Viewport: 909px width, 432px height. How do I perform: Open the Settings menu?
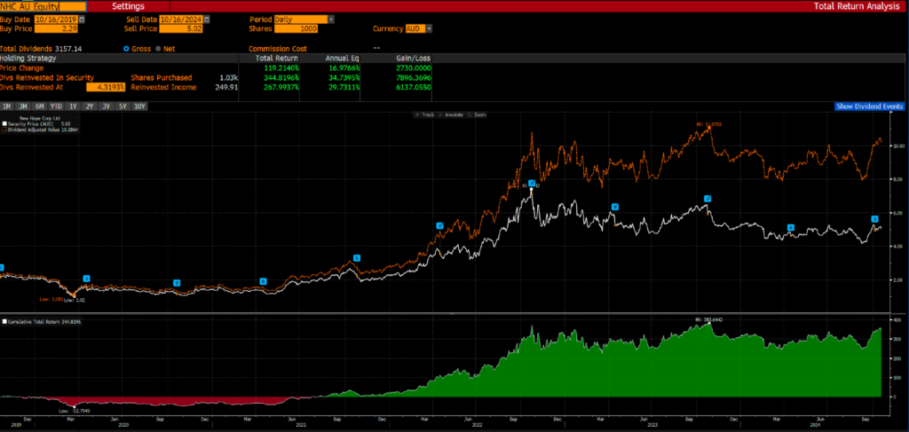pos(128,6)
